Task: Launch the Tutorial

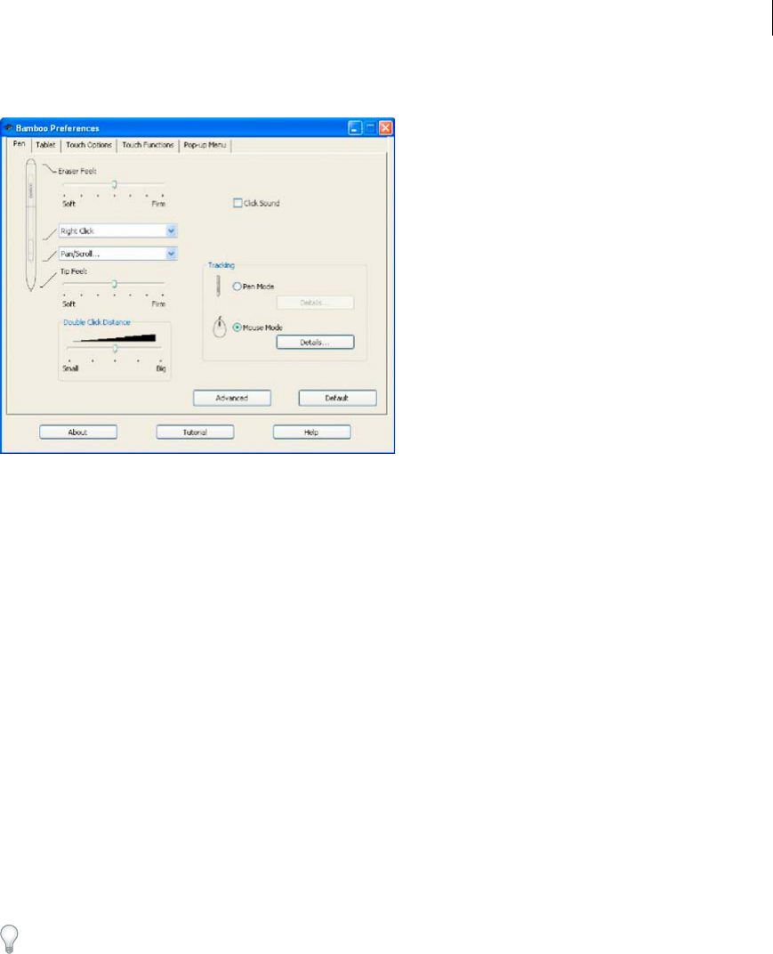Action: 195,432
